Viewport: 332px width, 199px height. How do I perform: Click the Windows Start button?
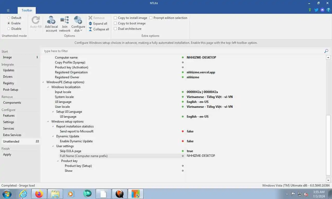(7, 194)
